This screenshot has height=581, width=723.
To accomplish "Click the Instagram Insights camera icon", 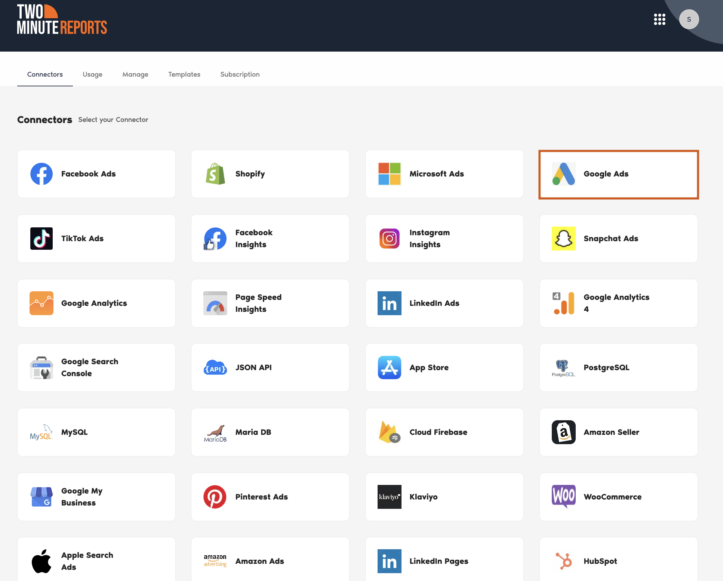I will (x=389, y=239).
